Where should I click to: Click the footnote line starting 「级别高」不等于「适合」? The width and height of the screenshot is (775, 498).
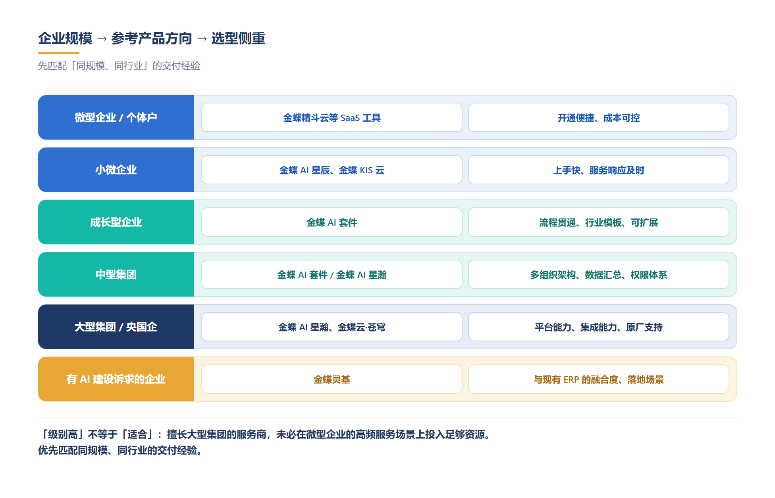[x=266, y=435]
